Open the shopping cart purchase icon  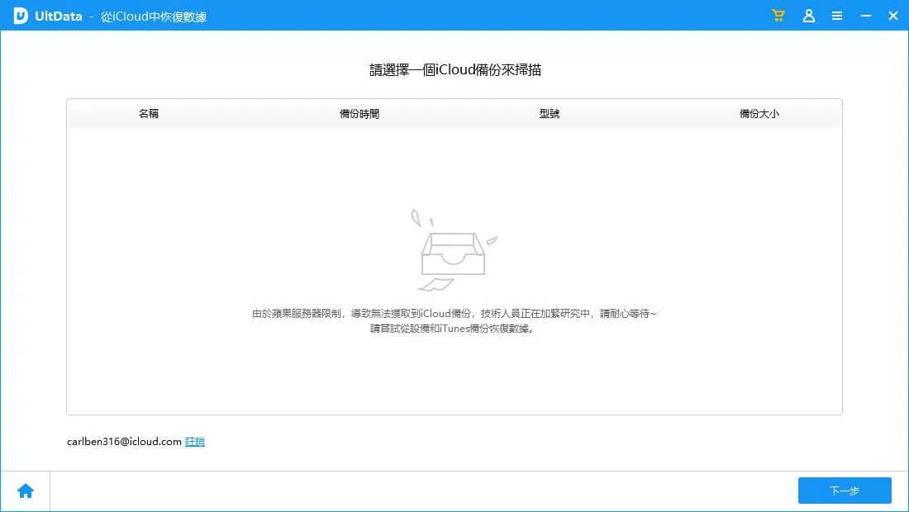(778, 16)
